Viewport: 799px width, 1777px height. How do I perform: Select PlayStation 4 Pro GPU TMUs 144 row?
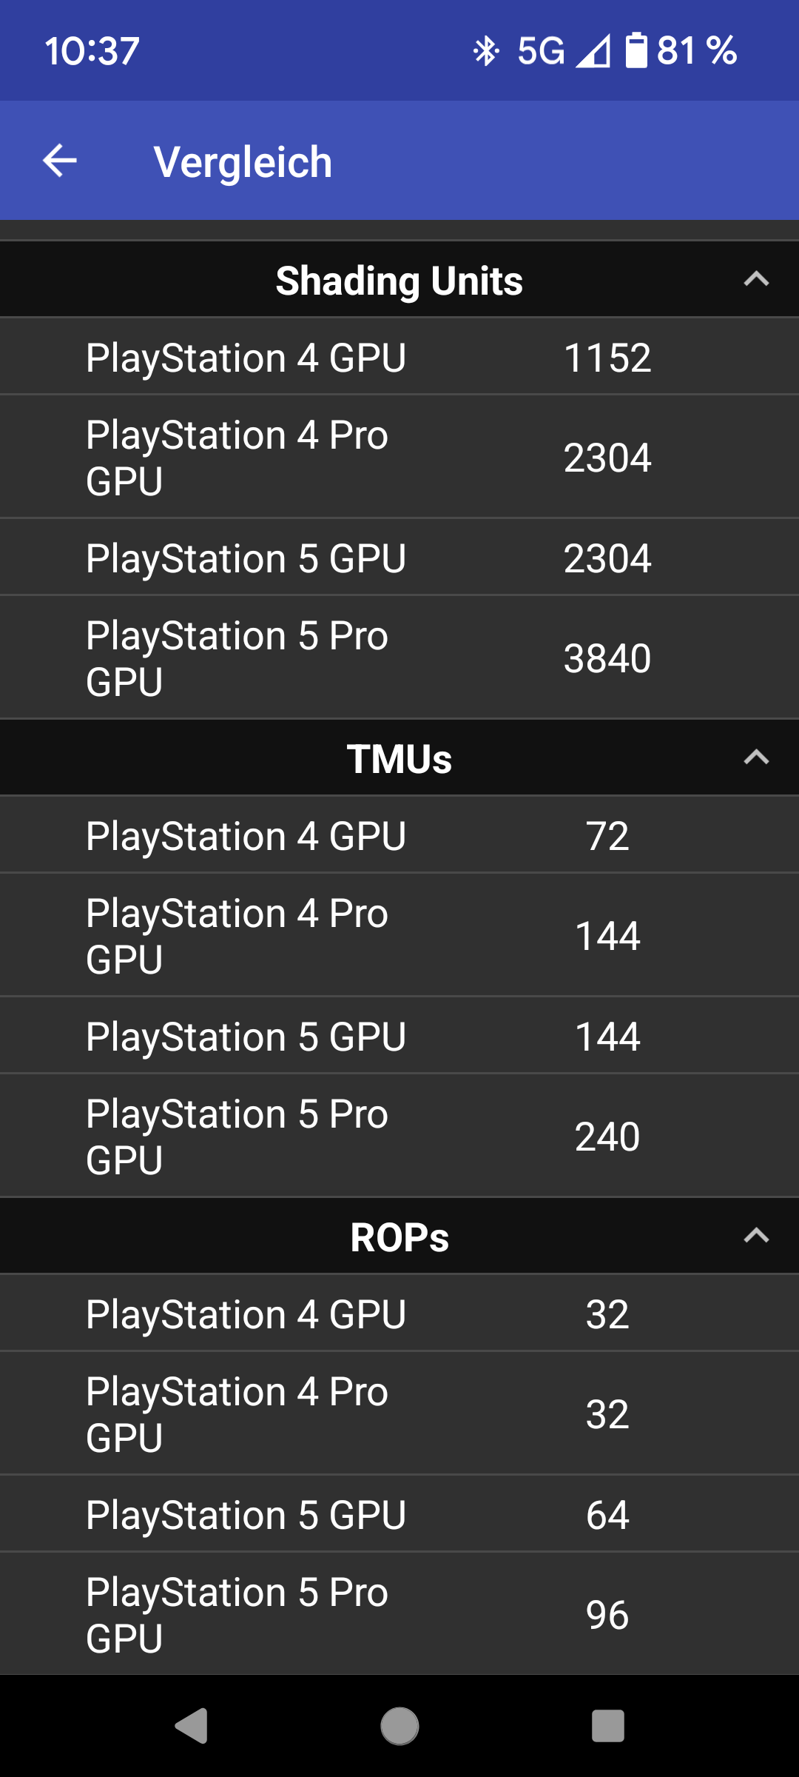coord(399,935)
